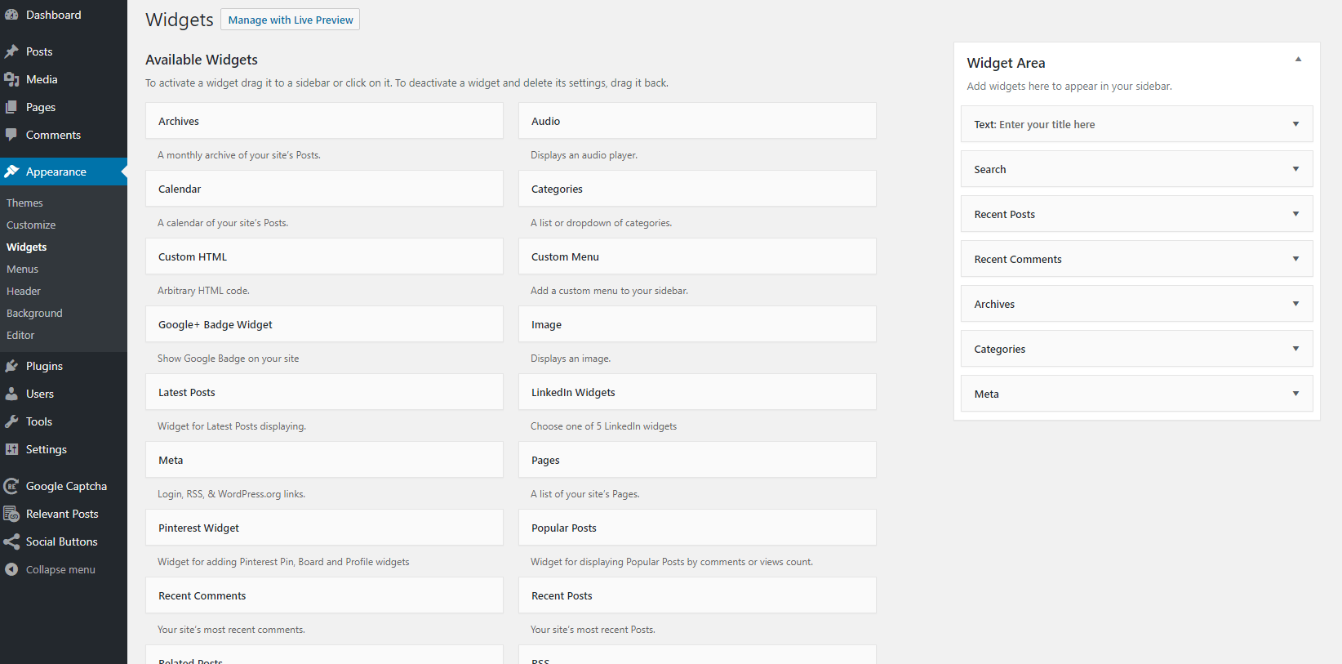Click the Pages document icon
Viewport: 1342px width, 664px height.
11,107
